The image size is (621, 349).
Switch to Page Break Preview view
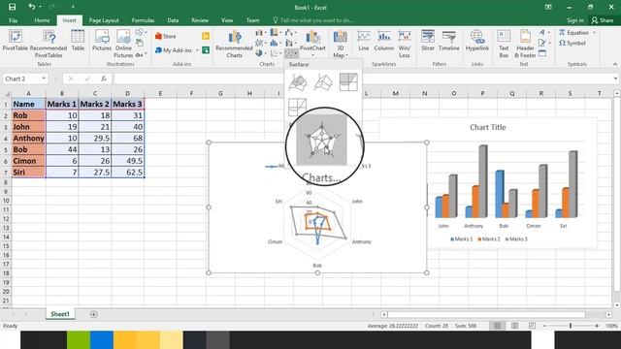click(532, 326)
